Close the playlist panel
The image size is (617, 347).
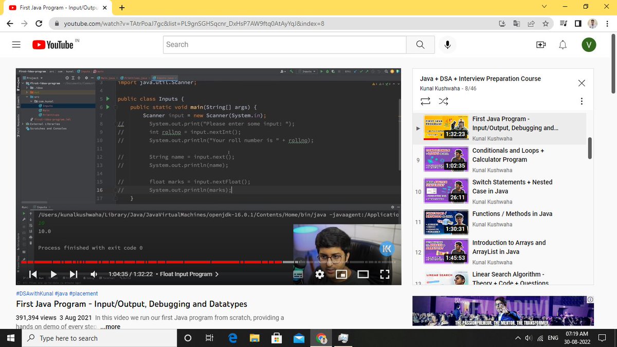point(582,83)
